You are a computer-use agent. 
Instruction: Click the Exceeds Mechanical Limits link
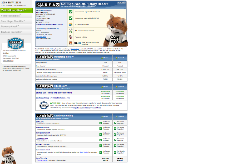coord(60,98)
